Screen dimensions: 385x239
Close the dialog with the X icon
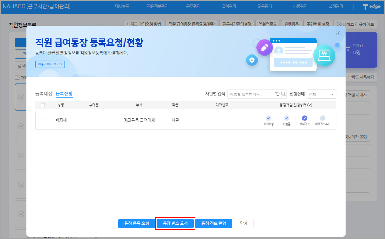click(337, 33)
